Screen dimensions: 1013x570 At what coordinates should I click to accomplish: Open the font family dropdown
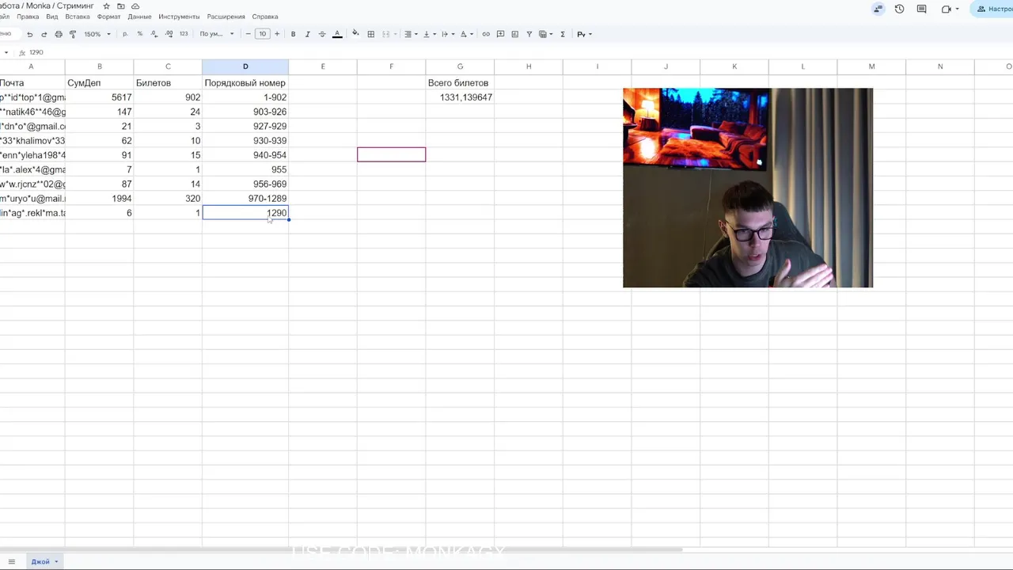pyautogui.click(x=216, y=34)
